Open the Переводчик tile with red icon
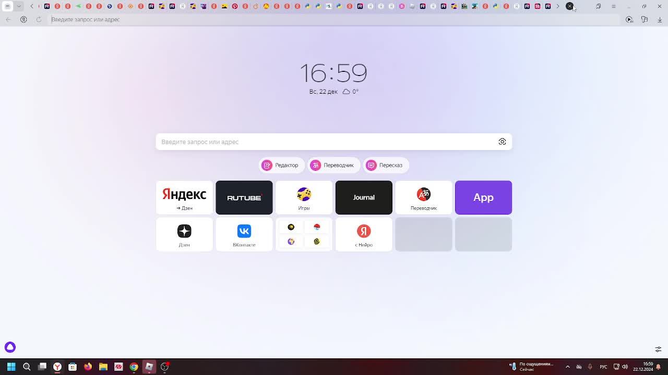 424,197
